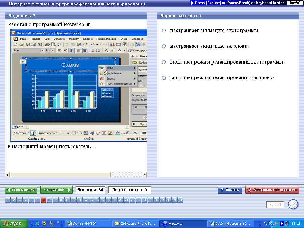
Task: Click the remaining time field 59:21
Action: click(x=275, y=205)
